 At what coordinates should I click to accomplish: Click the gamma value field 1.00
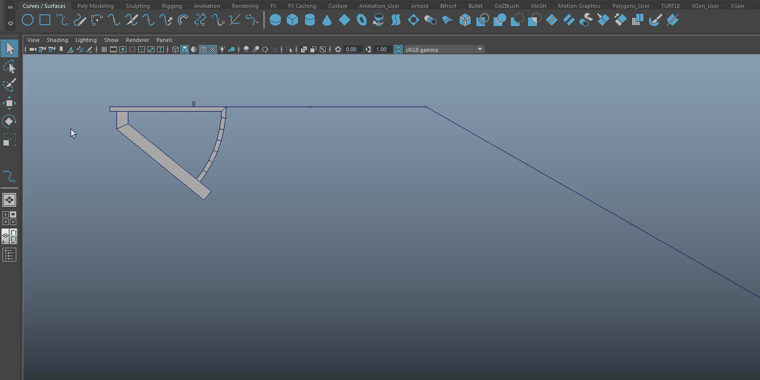pyautogui.click(x=382, y=49)
